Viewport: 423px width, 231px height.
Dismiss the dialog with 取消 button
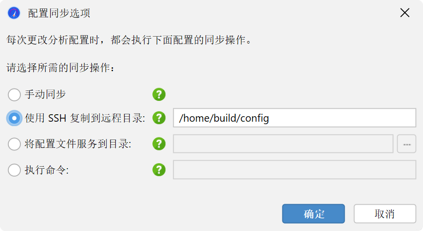tap(385, 214)
